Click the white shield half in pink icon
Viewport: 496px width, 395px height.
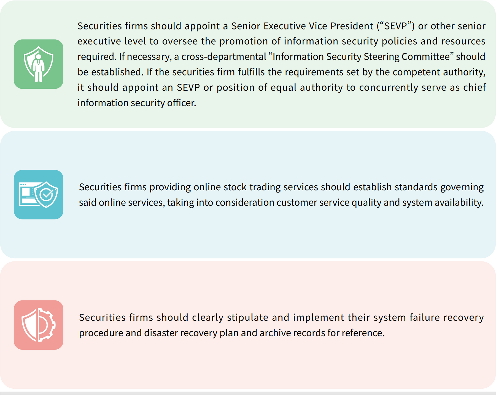click(30, 325)
